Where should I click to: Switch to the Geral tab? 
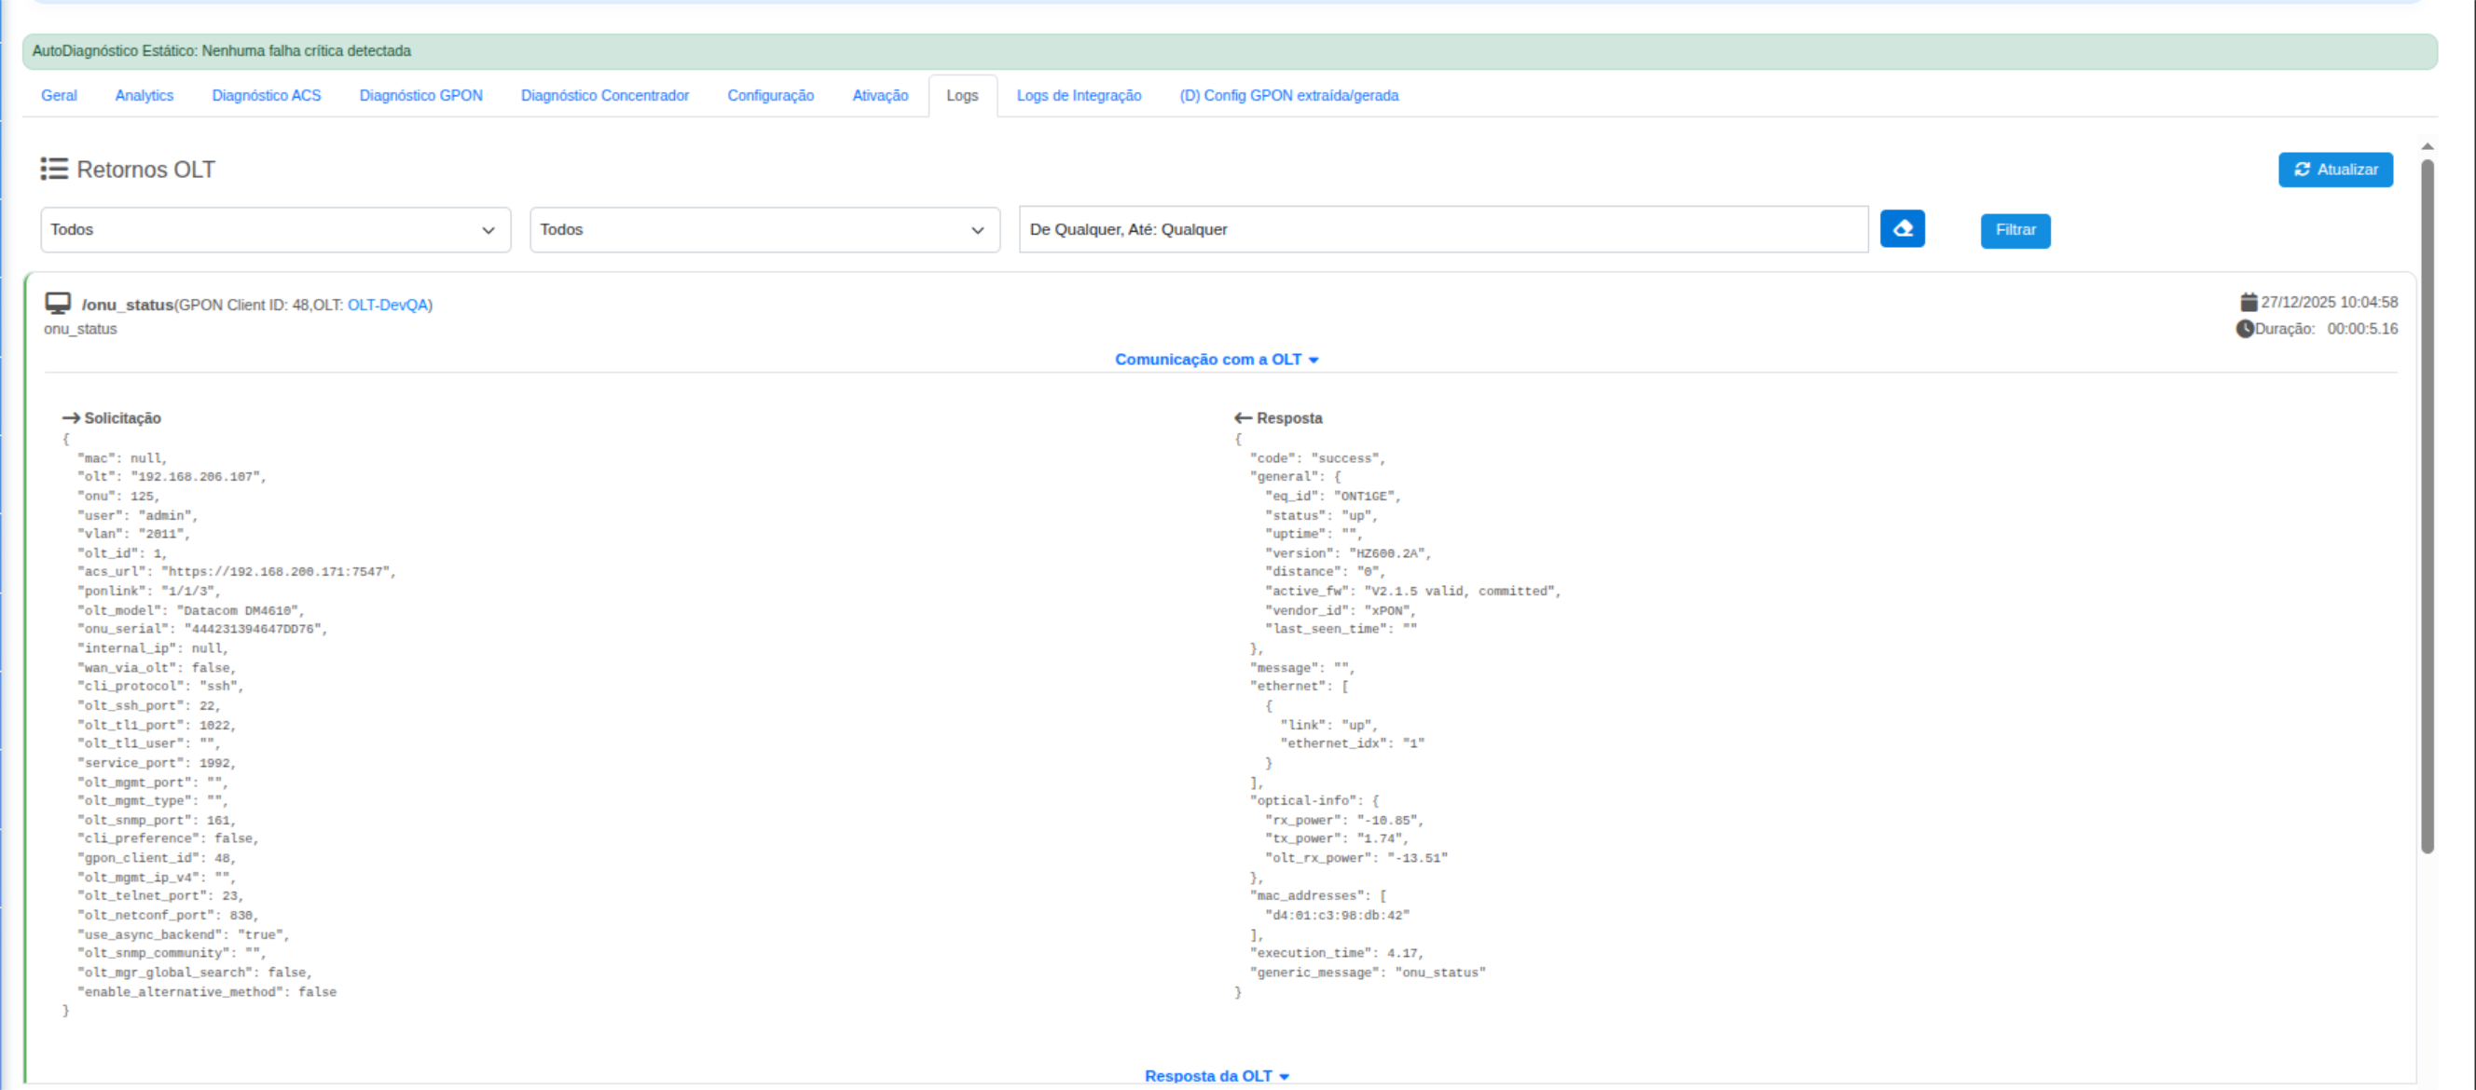(59, 95)
